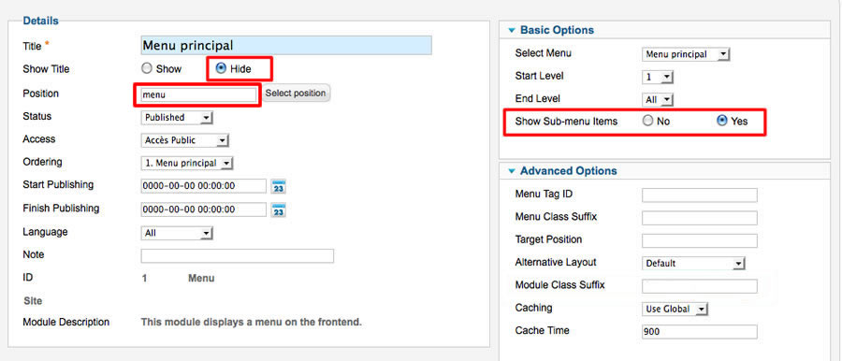
Task: Click the Cache Time field showing 900
Action: (699, 332)
